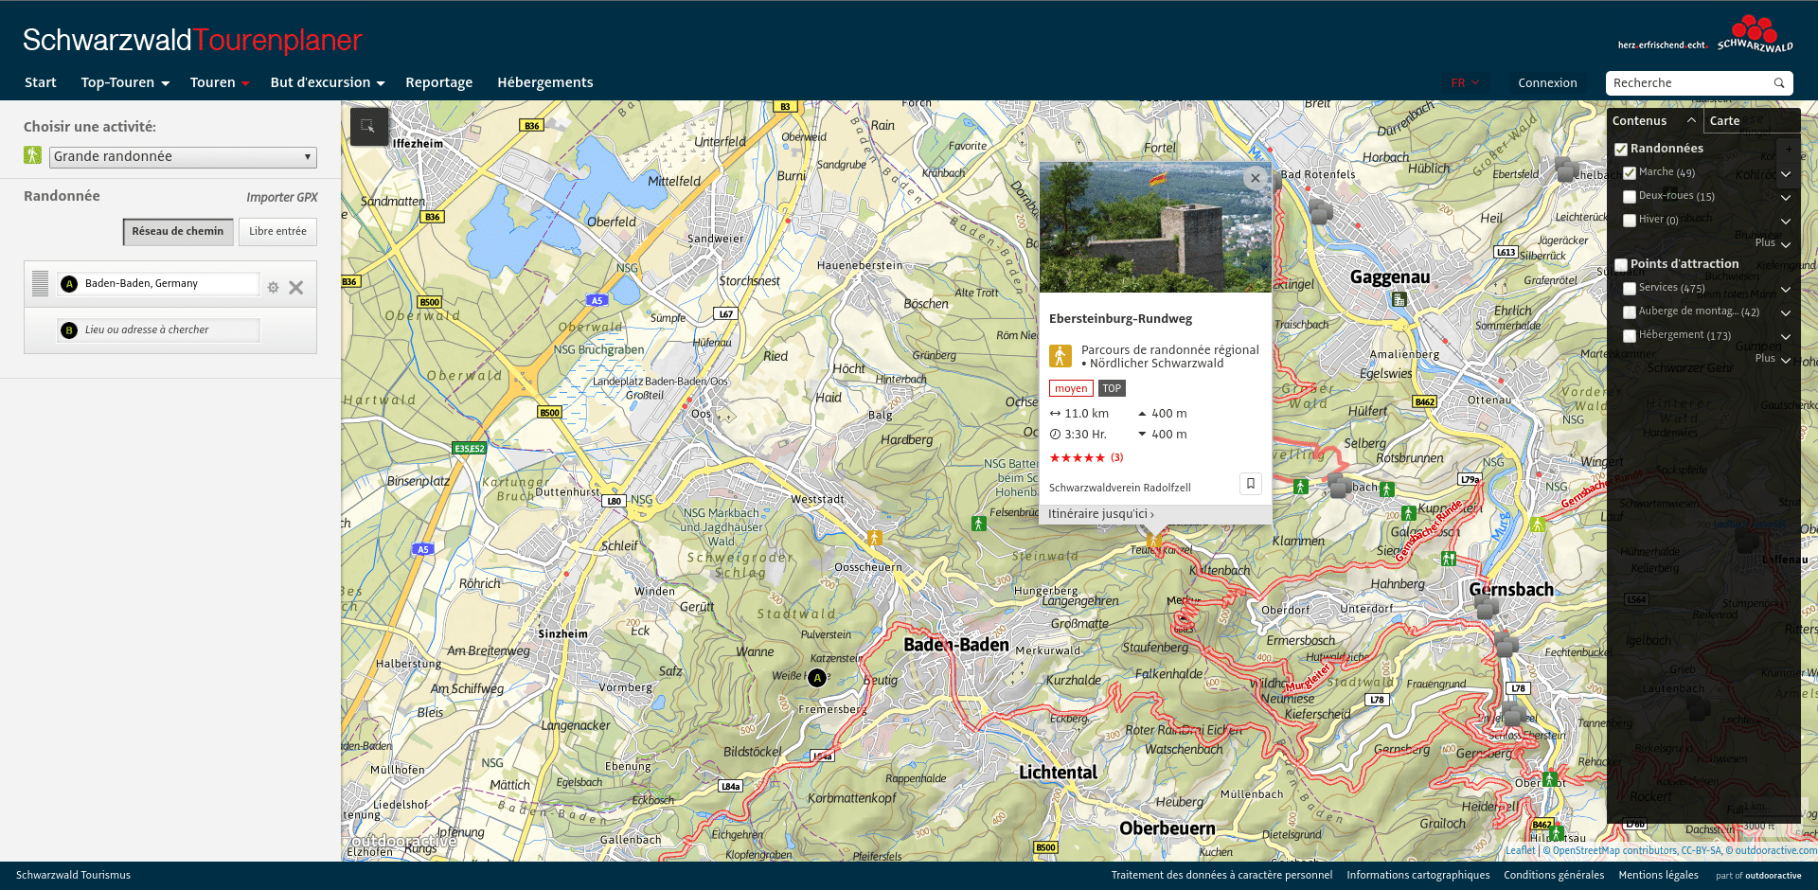Open the Conditions générales footer link
The image size is (1818, 890).
1554,875
